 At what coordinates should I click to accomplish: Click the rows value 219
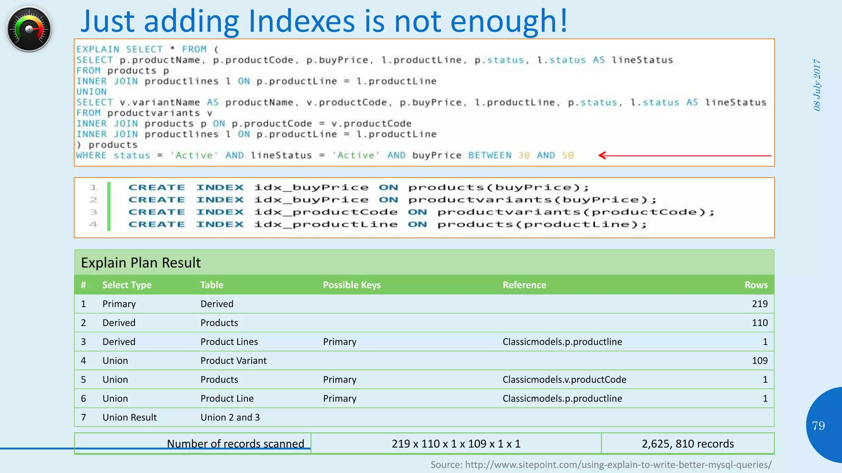(760, 304)
